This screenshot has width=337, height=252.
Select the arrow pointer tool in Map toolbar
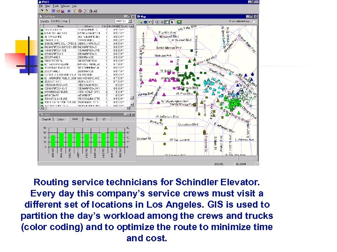[x=172, y=22]
